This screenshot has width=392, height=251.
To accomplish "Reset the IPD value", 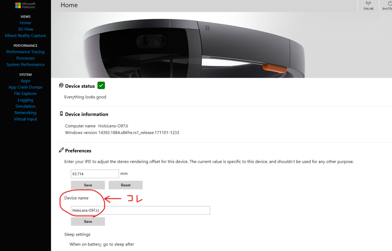I will [x=126, y=185].
